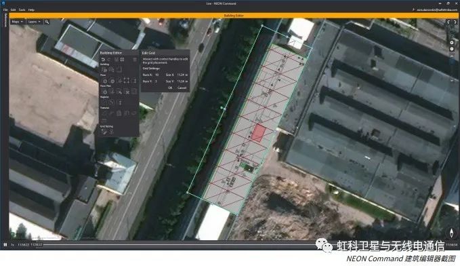Click the undo arrow in Building Editor
Image resolution: width=460 pixels, height=266 pixels.
103,60
